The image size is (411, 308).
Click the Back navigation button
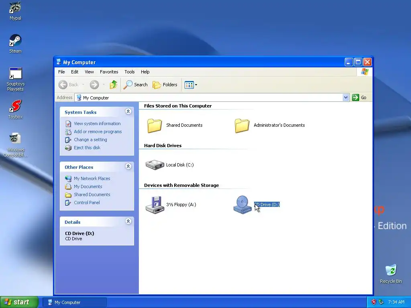click(x=68, y=85)
